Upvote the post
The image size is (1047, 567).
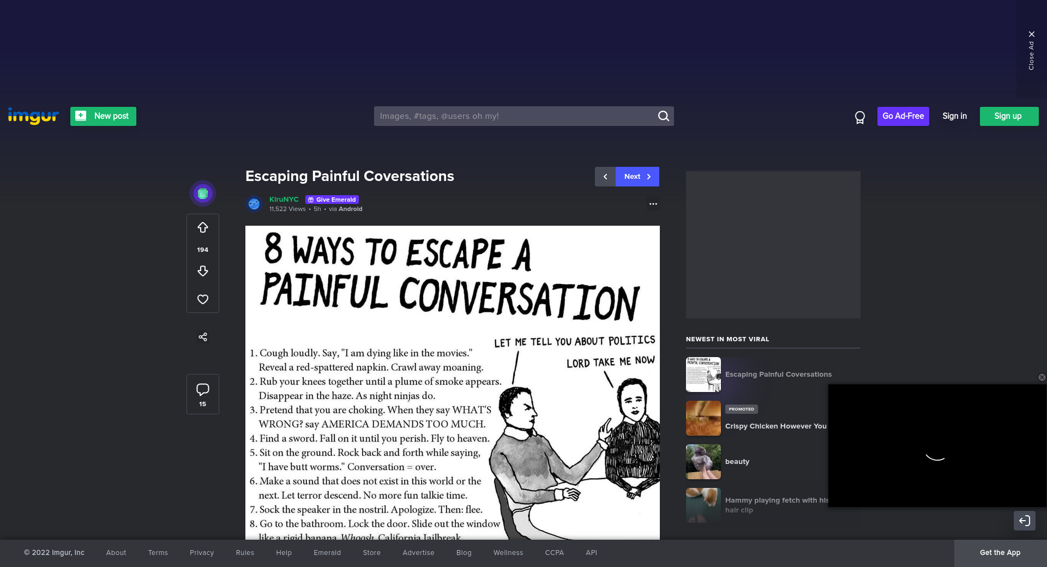[x=203, y=227]
